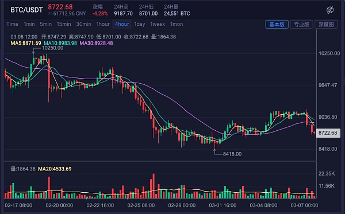Toggle the eye visibility icon at top right
Viewport: 345px width, 214px height.
[330, 10]
